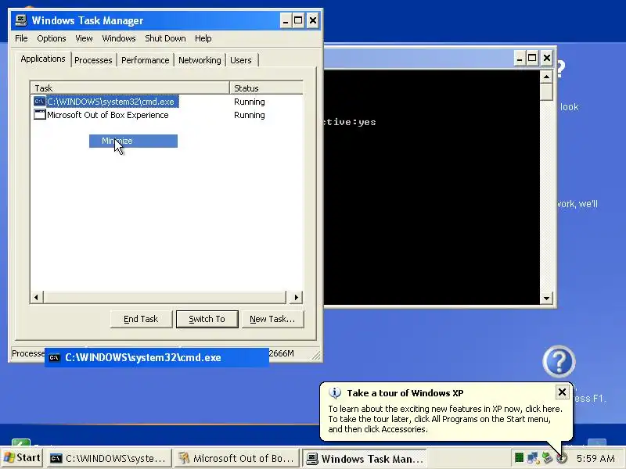Click the blue question mark help icon
Viewport: 626px width, 469px height.
(559, 362)
